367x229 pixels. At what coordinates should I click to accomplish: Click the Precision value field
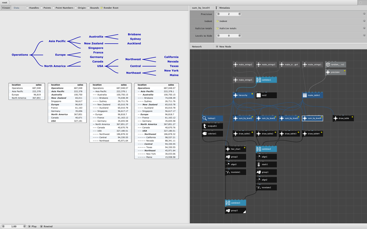click(x=229, y=14)
